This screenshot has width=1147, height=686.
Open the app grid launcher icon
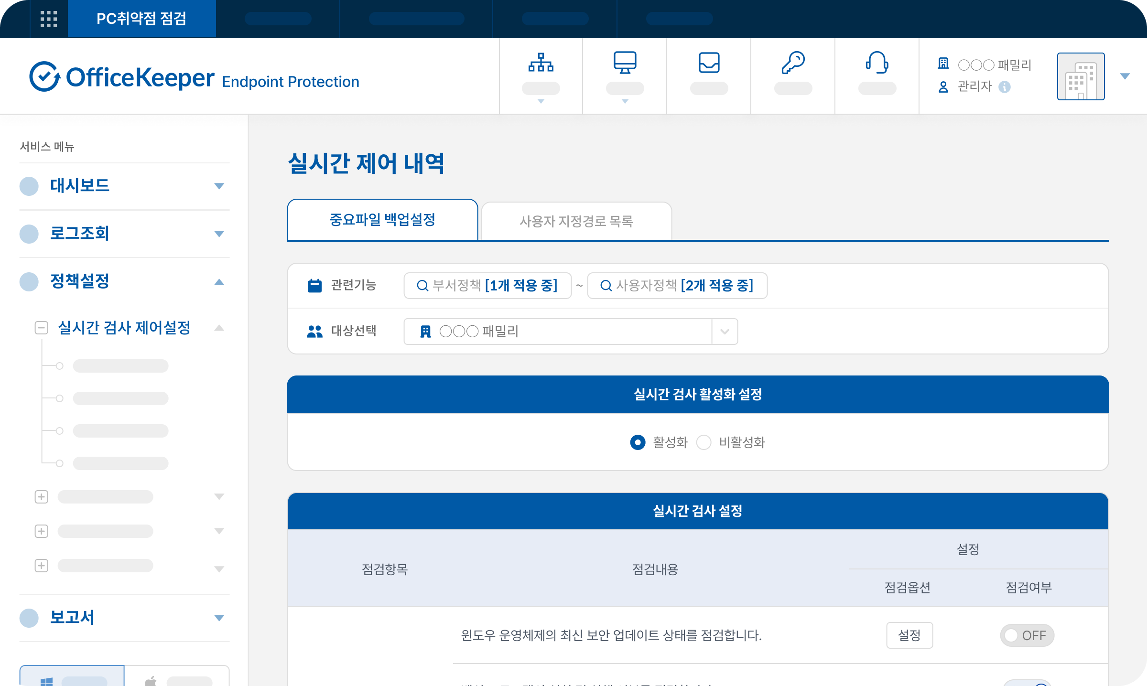pos(48,19)
